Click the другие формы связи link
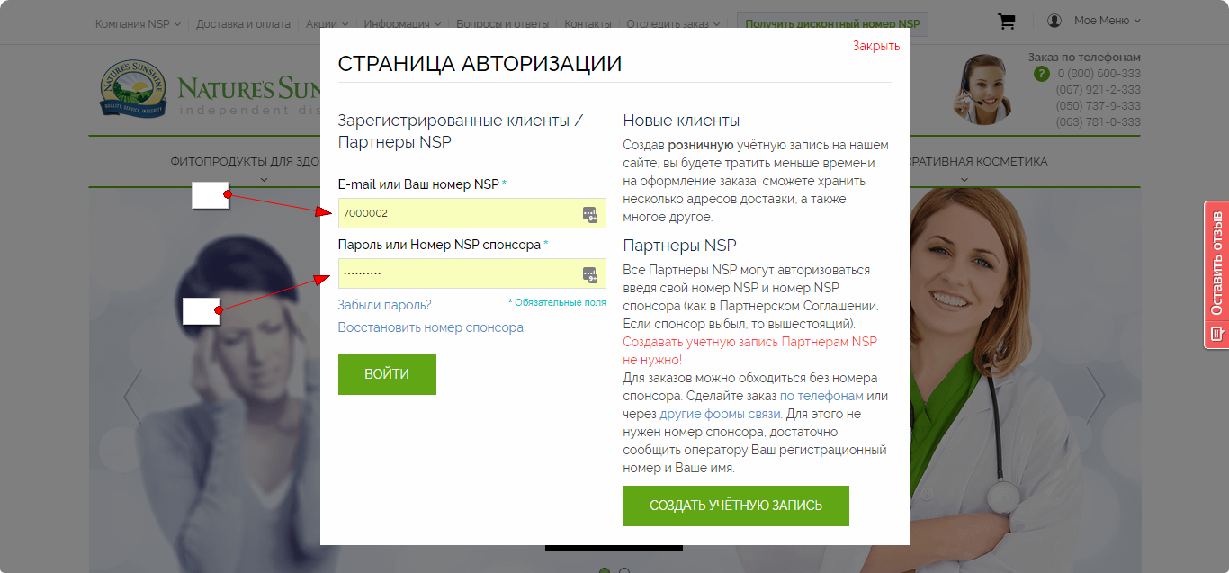Screen dimensions: 1229x573 [x=722, y=414]
